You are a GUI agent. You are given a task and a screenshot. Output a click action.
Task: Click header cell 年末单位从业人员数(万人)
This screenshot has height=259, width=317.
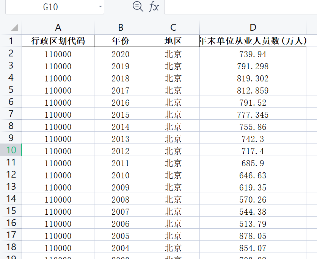[253, 41]
